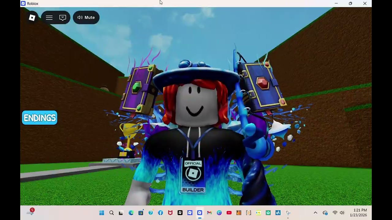Image resolution: width=392 pixels, height=220 pixels.
Task: Open Facebook from the taskbar
Action: click(x=160, y=213)
